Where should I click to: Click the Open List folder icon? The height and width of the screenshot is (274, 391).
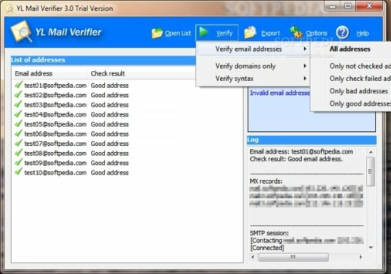click(x=157, y=33)
